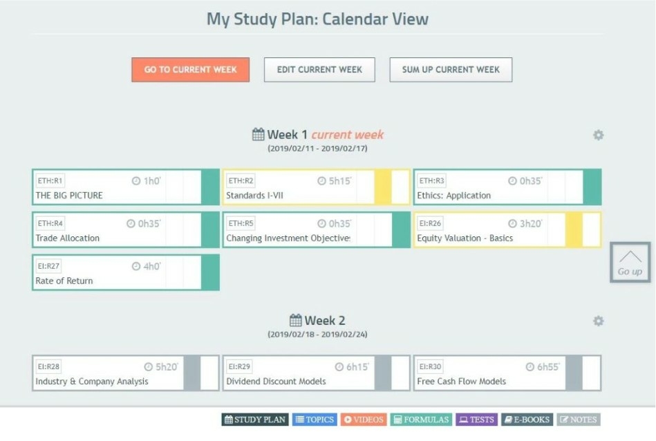Open the Study Plan tab
Screen dimensions: 656x441
click(x=255, y=420)
